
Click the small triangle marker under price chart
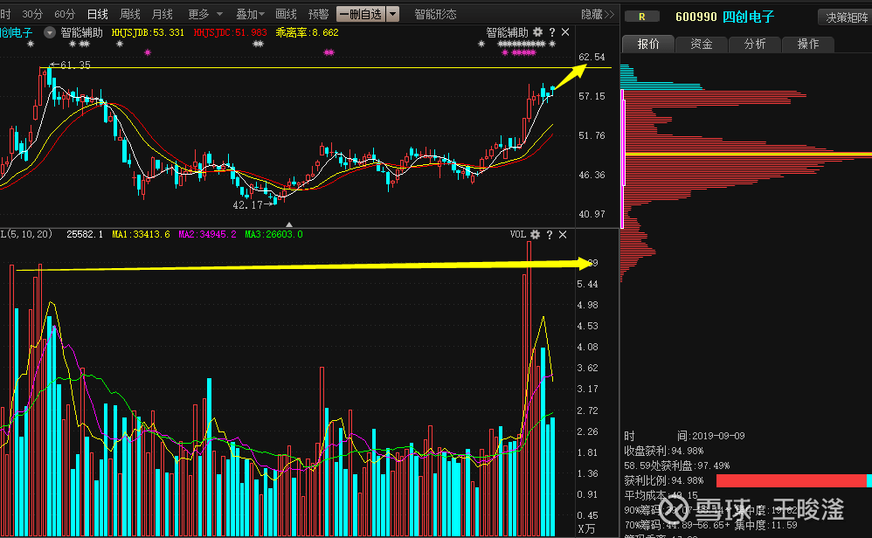(x=289, y=224)
